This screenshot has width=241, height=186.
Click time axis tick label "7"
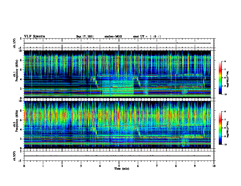coord(157,166)
